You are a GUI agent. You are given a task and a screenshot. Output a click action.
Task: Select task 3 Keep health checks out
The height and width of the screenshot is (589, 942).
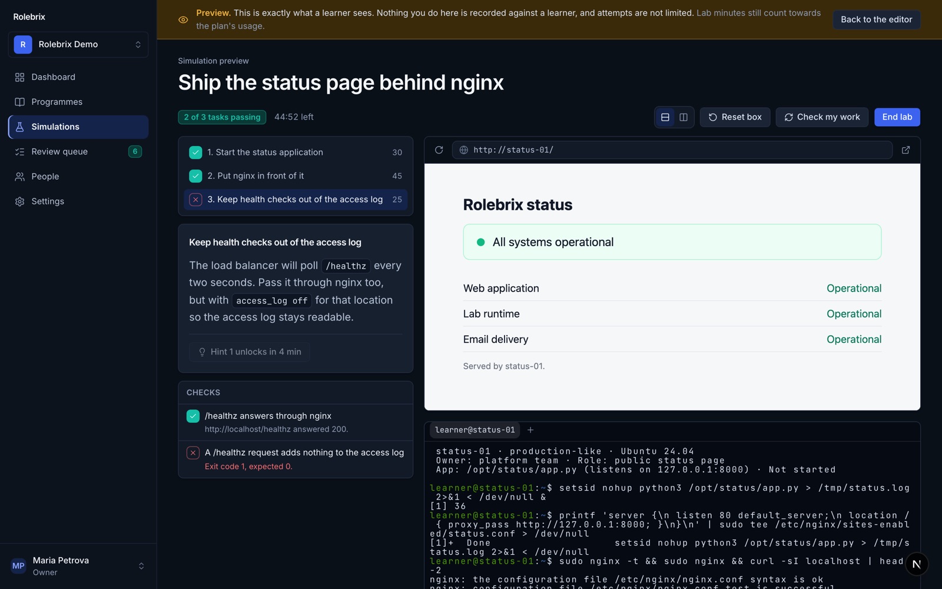296,200
